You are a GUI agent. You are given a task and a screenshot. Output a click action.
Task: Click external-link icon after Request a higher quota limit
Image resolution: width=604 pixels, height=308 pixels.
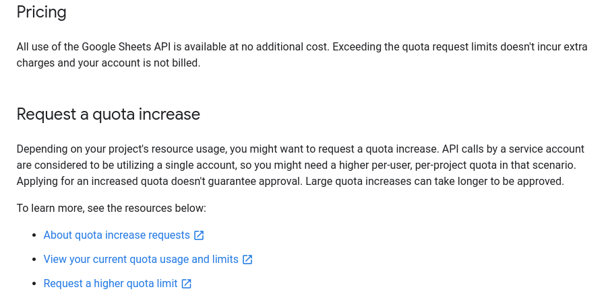click(187, 284)
